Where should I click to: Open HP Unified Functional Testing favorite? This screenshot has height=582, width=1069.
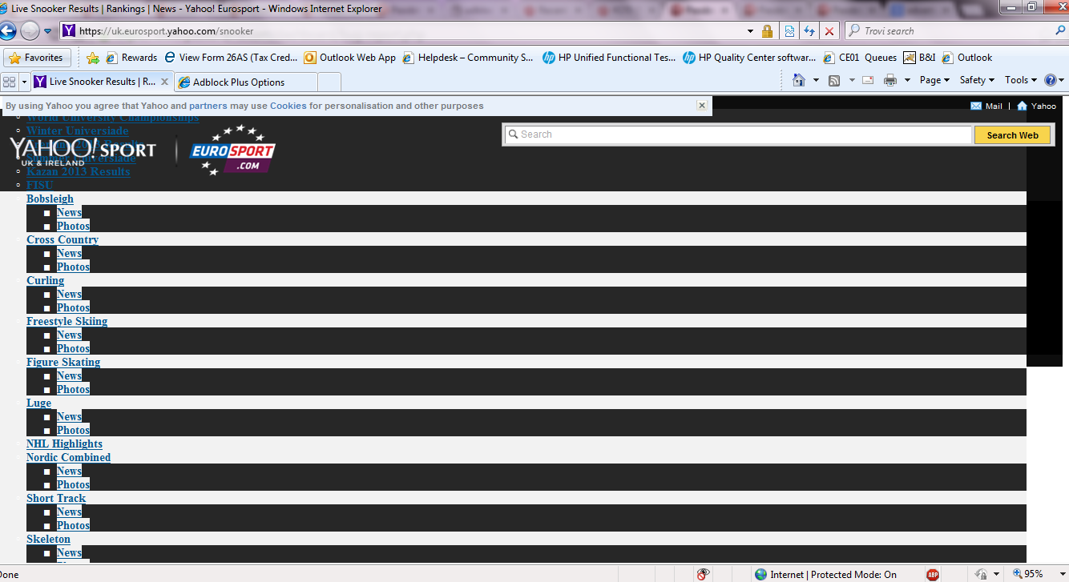(x=609, y=58)
